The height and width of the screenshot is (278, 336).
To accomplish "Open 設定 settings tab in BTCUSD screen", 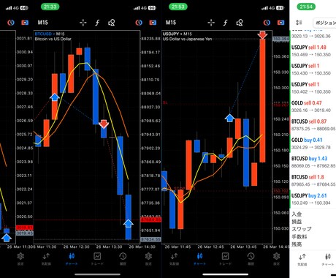I will (x=148, y=259).
